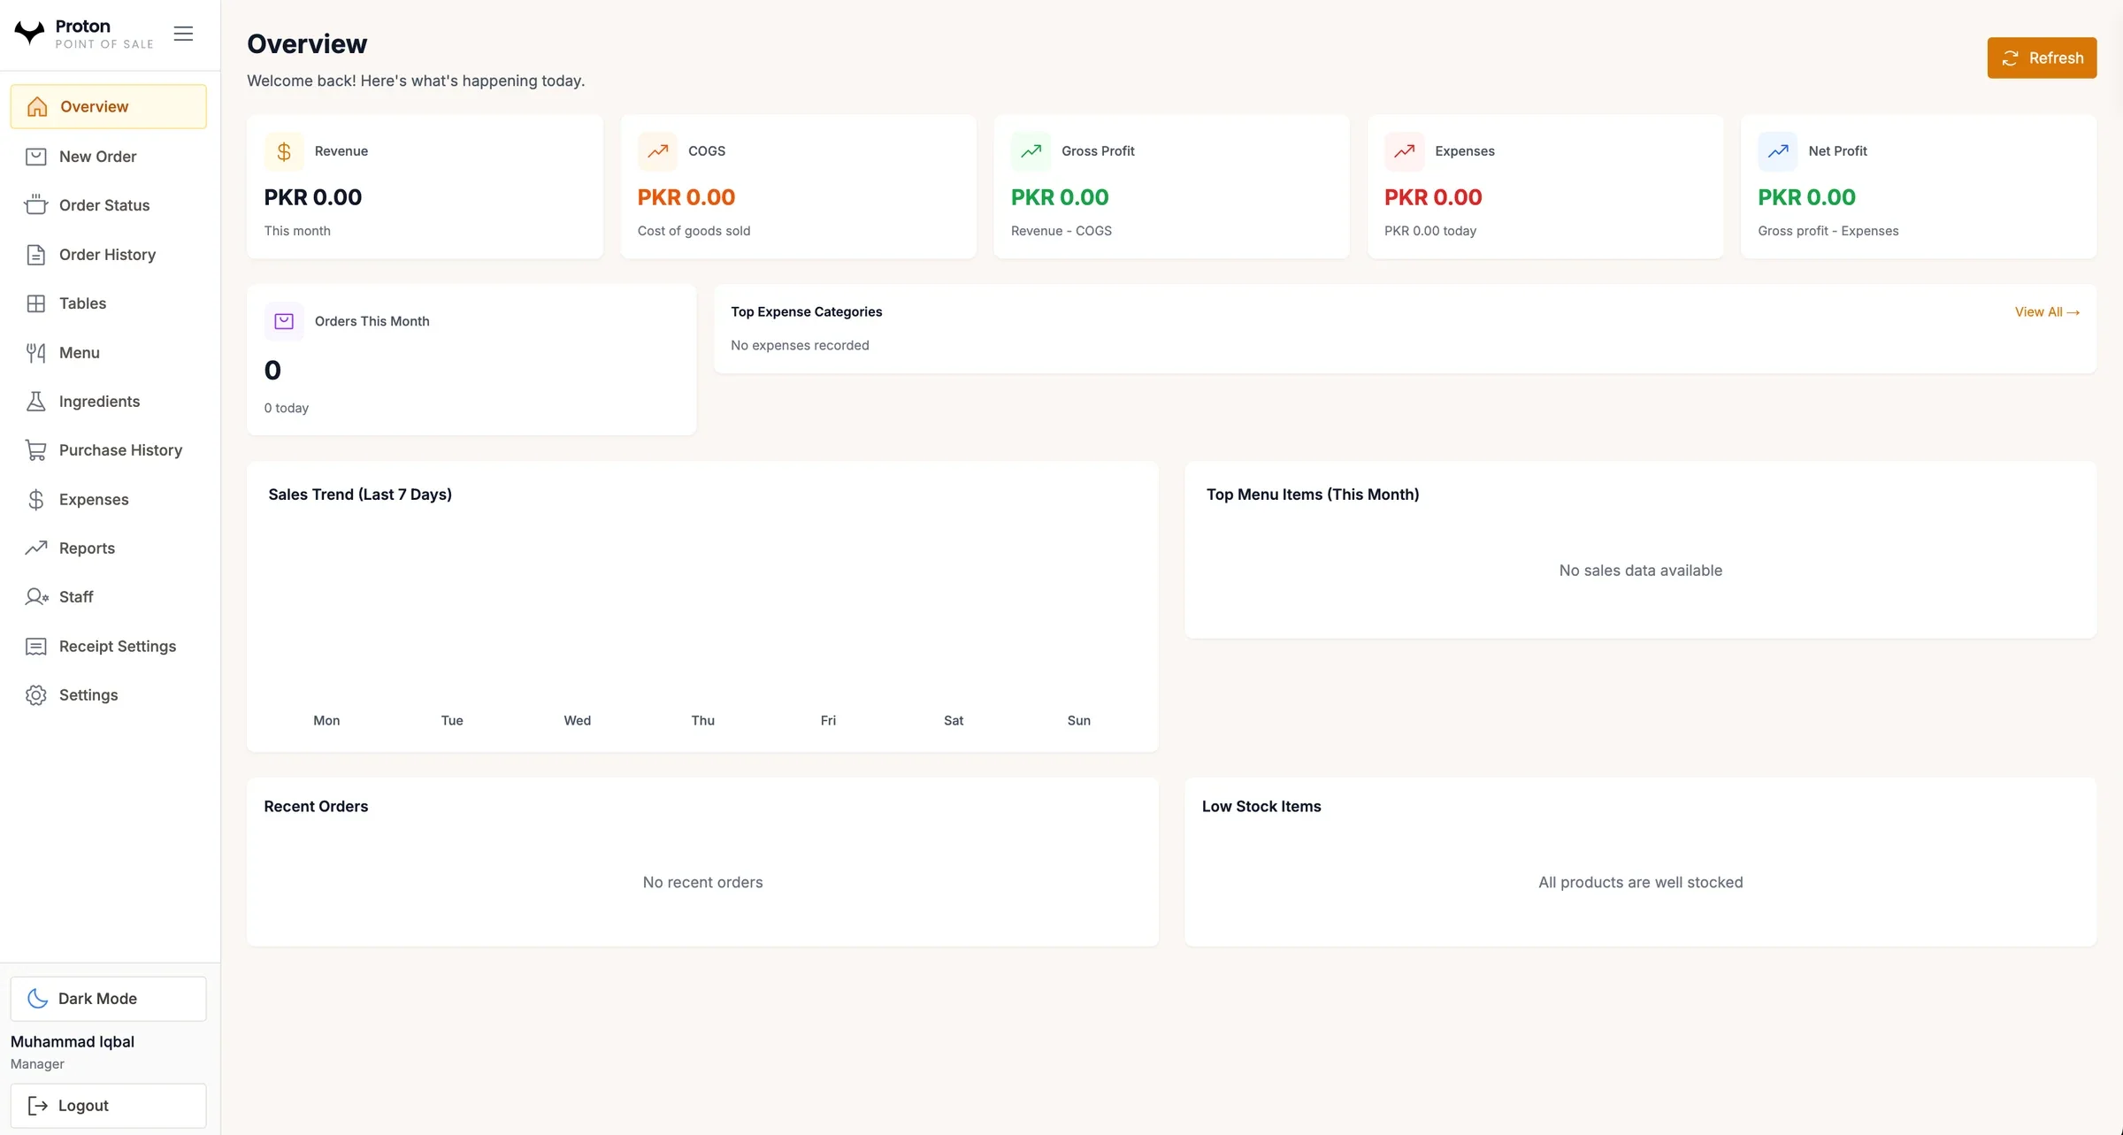Click the Net Profit card blue icon

click(x=1777, y=151)
